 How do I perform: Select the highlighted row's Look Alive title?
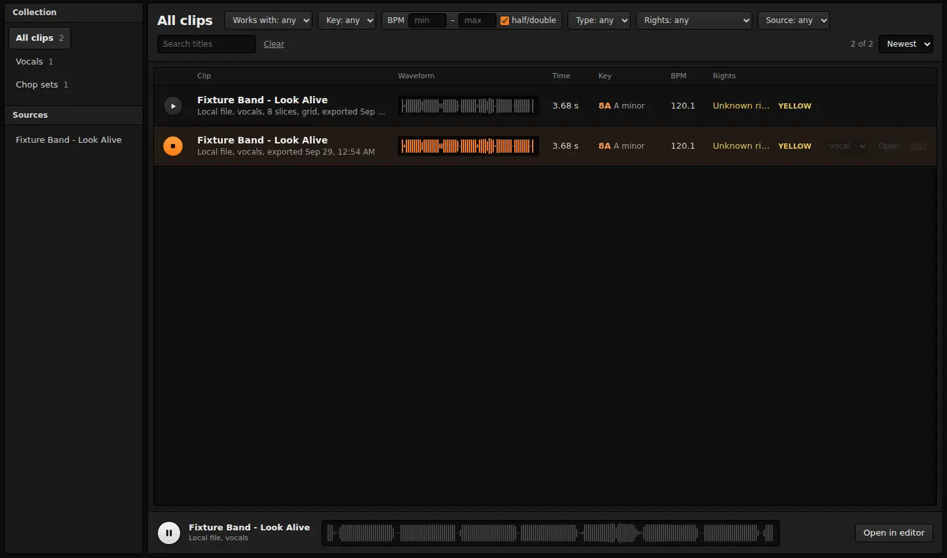pyautogui.click(x=262, y=140)
